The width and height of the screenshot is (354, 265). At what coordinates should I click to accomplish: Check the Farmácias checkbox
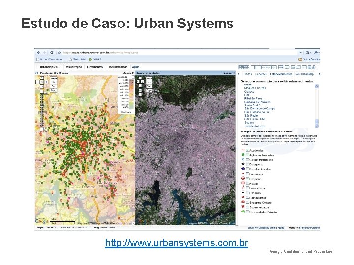point(247,174)
